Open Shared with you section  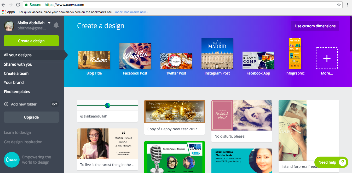18,64
